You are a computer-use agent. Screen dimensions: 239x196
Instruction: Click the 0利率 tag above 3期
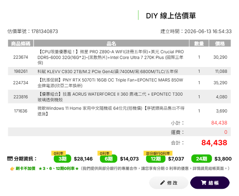click(x=59, y=153)
